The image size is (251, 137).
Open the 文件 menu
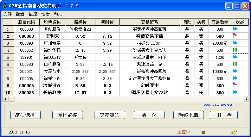(7, 14)
